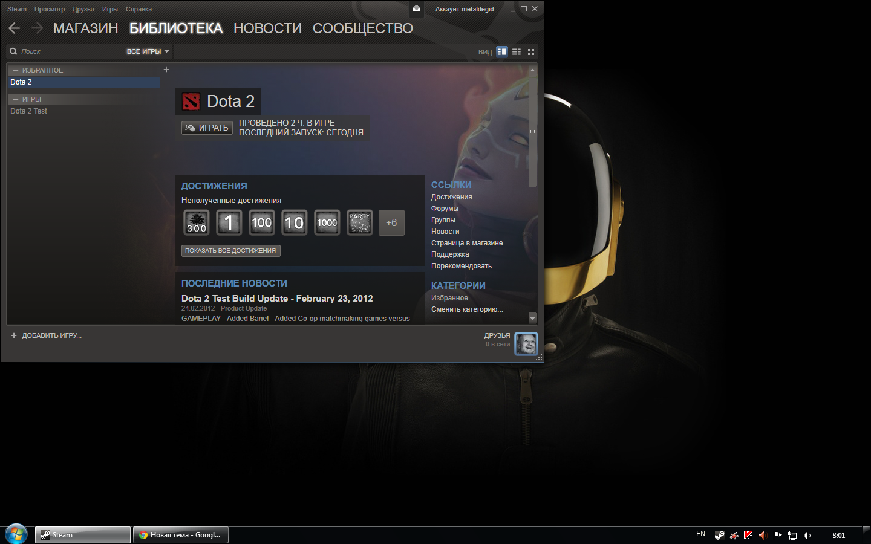Select the 300 achievement icon

click(197, 222)
